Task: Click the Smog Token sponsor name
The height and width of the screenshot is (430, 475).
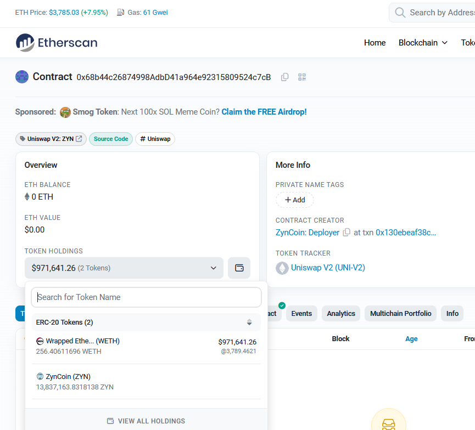Action: [x=95, y=112]
